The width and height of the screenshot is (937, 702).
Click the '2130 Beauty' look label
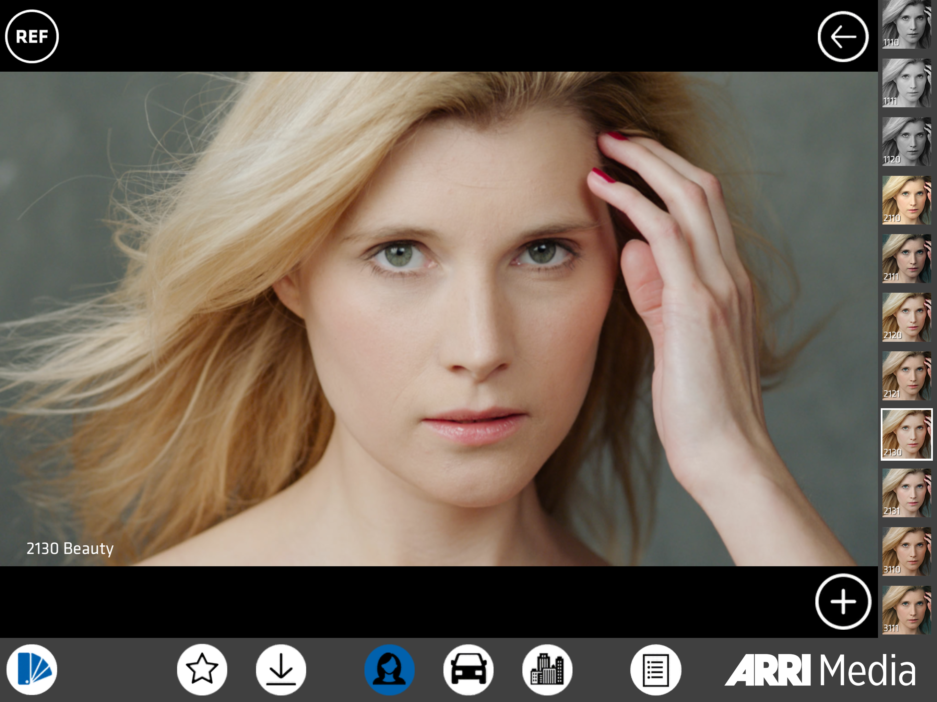tap(70, 549)
